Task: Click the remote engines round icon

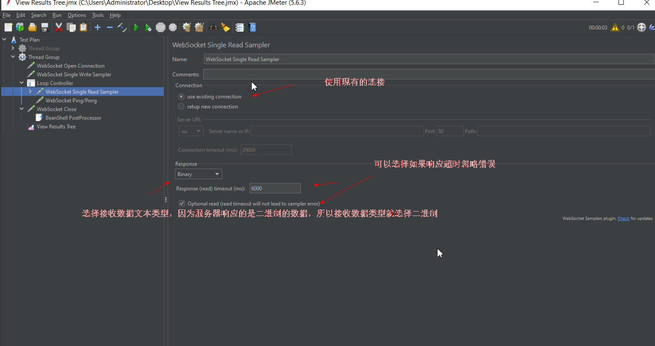Action: 641,27
